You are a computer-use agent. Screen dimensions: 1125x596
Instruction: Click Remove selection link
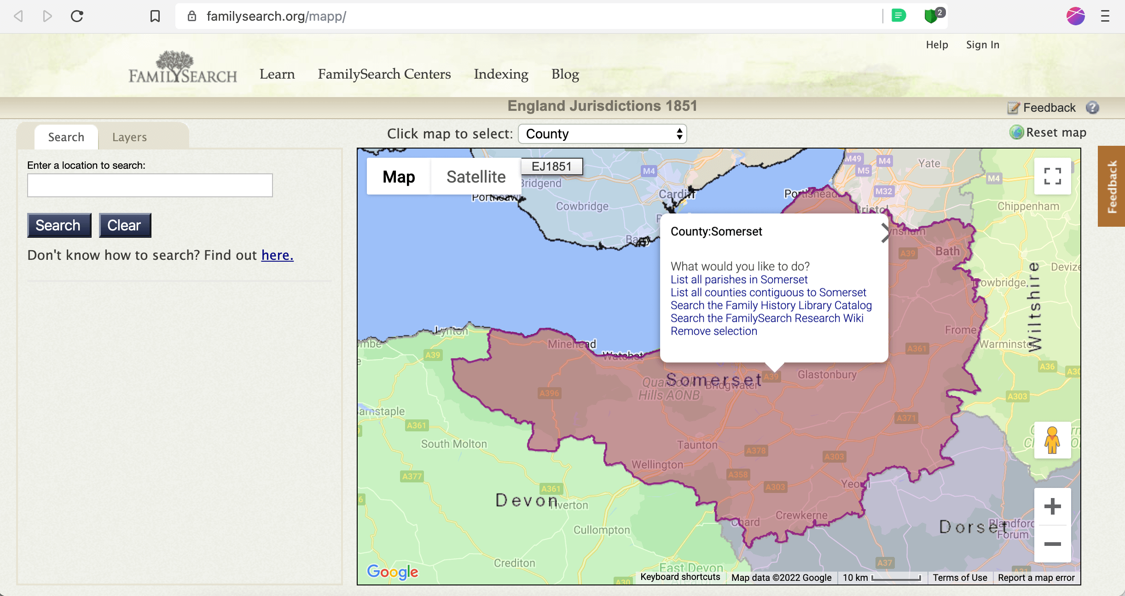point(713,331)
